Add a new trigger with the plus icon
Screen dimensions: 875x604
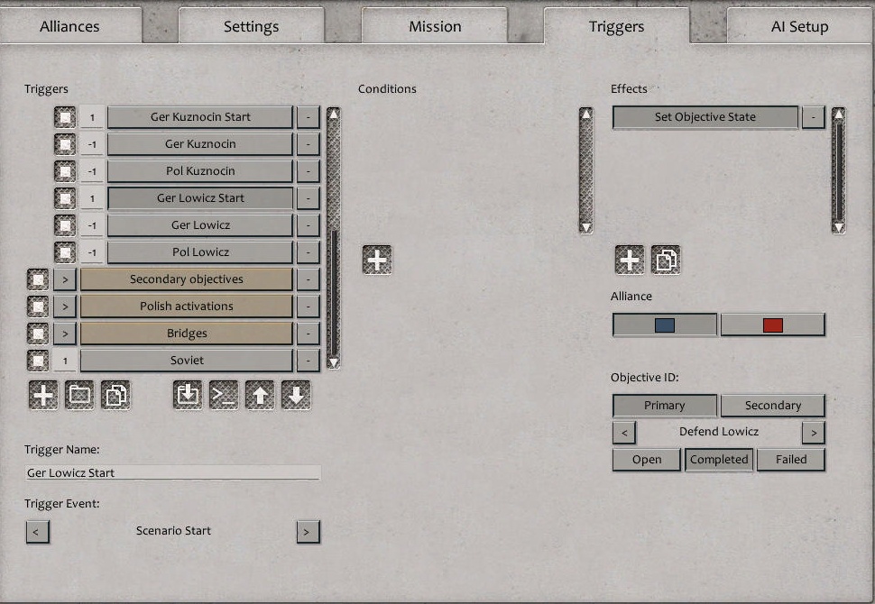pyautogui.click(x=43, y=396)
